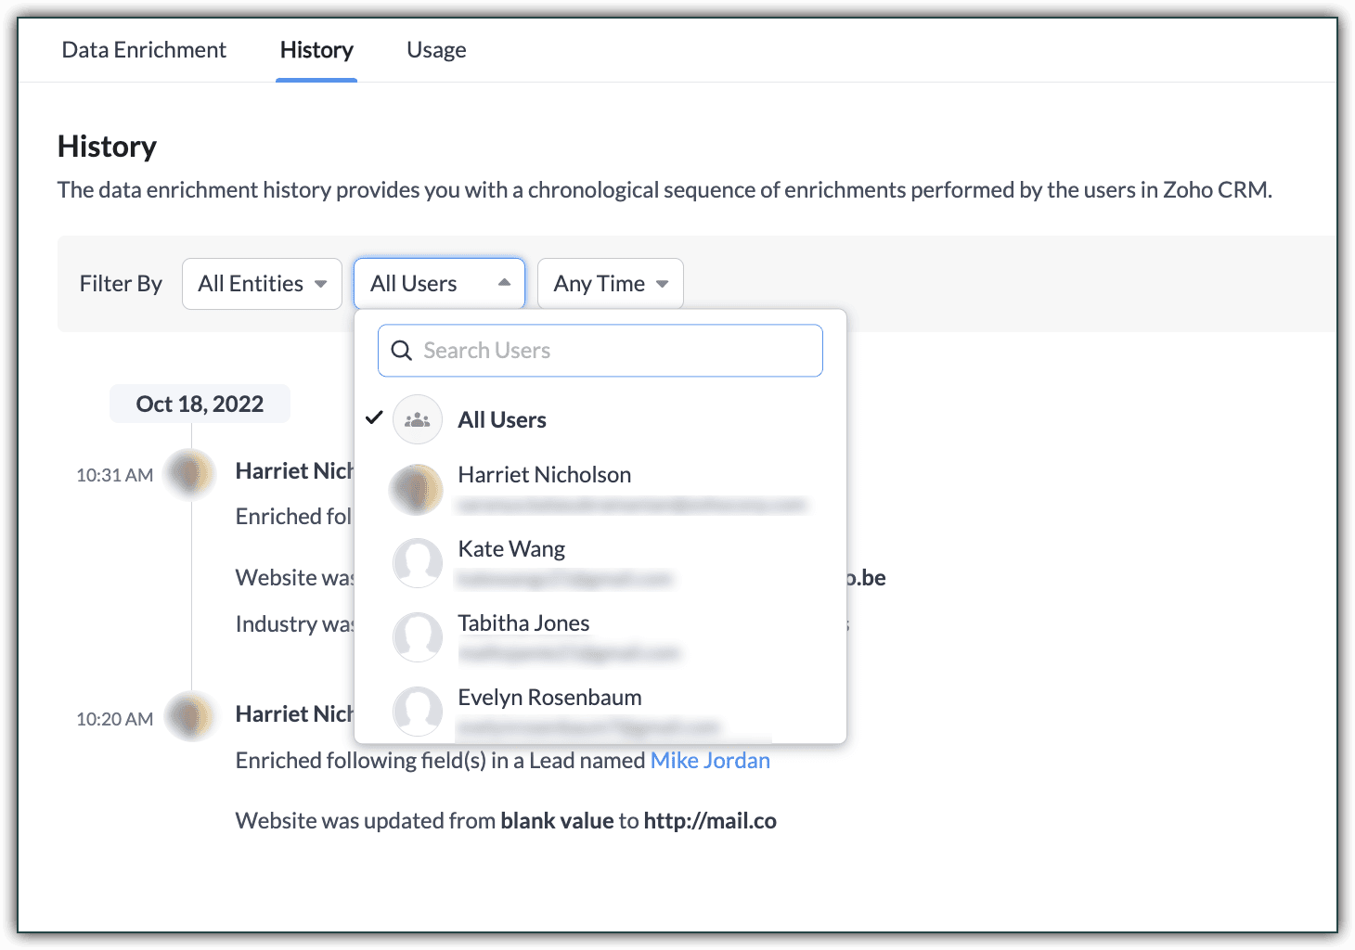Collapse the All Users filter dropdown
The height and width of the screenshot is (950, 1355).
pos(439,284)
